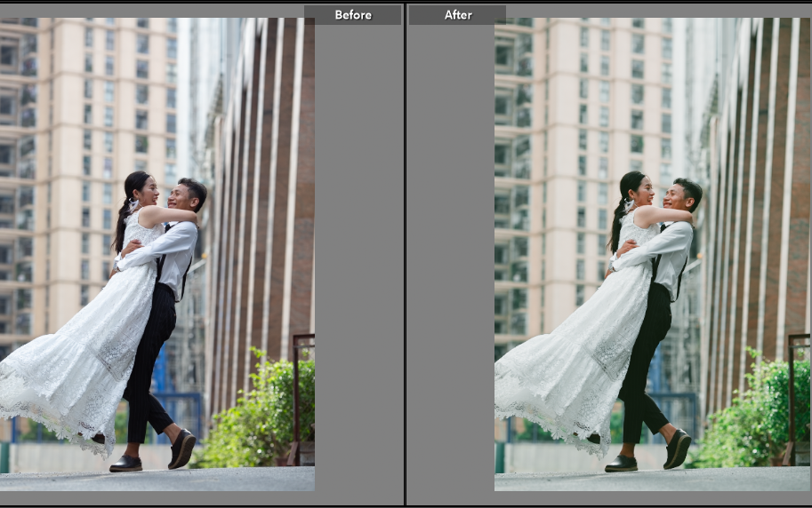
Task: Click the groom's raised shoe in Before photo
Action: (182, 448)
